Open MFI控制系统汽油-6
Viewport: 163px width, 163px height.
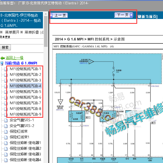pos(26,97)
